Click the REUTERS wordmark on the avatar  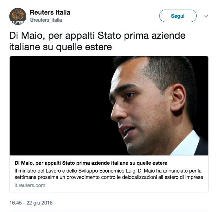(x=18, y=22)
